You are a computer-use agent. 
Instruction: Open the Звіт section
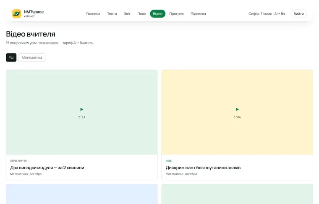127,13
